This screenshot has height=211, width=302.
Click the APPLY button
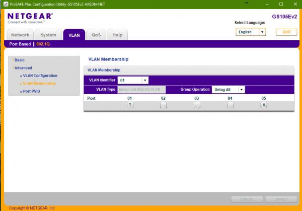[281, 199]
